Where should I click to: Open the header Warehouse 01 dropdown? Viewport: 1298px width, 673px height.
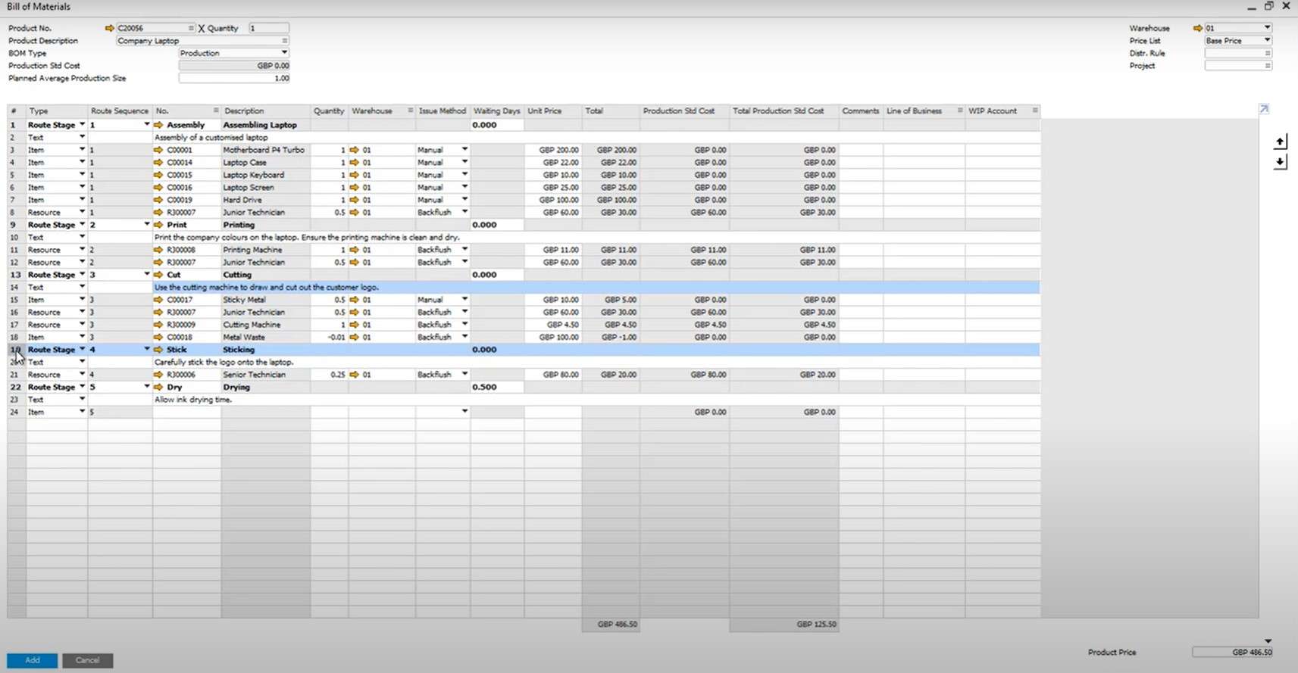1267,28
